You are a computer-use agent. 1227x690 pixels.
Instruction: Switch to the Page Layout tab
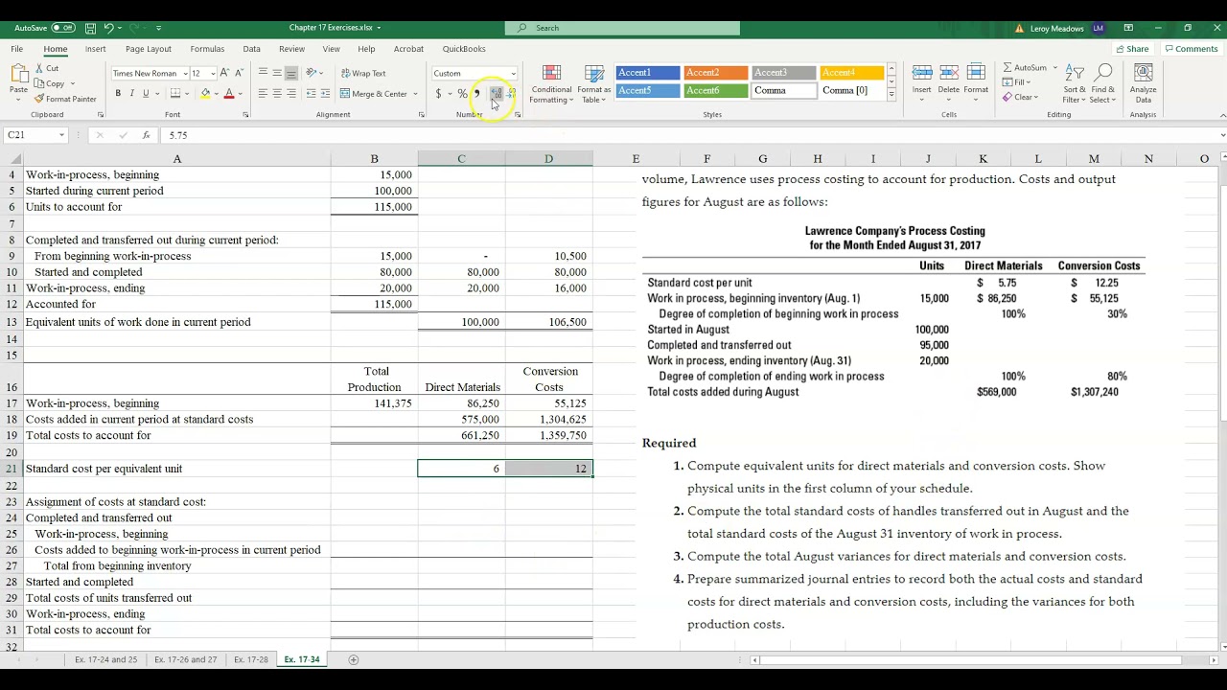click(149, 49)
